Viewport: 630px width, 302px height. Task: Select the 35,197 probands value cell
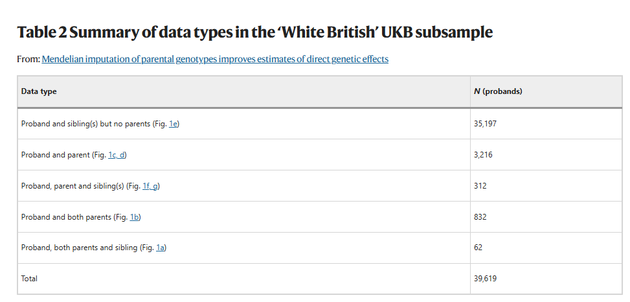click(485, 124)
